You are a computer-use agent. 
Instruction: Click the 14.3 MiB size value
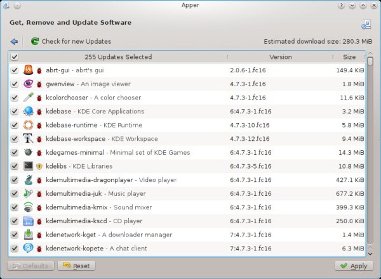pyautogui.click(x=351, y=153)
